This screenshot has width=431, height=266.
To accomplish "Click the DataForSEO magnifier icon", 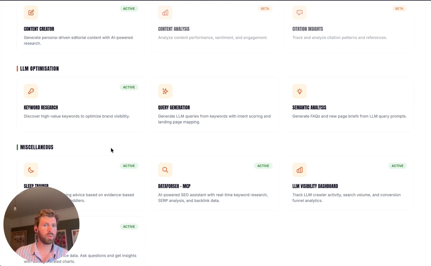I will 165,170.
